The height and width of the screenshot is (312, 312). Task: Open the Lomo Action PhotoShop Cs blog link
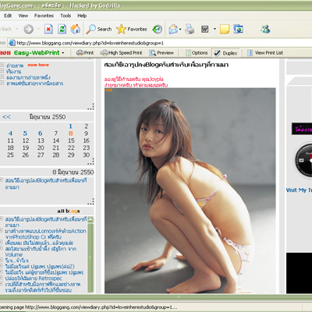pos(45,234)
